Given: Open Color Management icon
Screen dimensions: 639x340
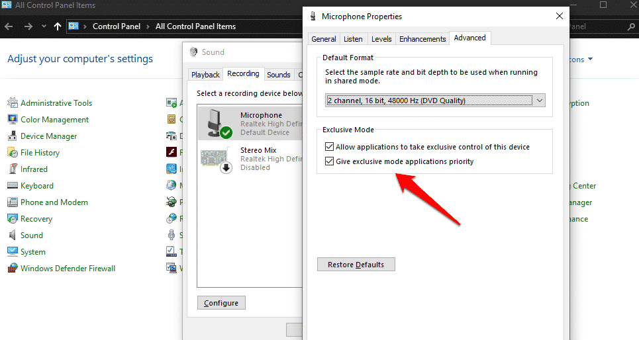Looking at the screenshot, I should point(13,119).
